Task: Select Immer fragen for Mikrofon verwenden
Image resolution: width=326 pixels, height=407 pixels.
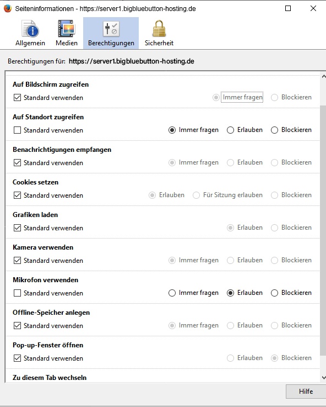Action: (x=172, y=293)
